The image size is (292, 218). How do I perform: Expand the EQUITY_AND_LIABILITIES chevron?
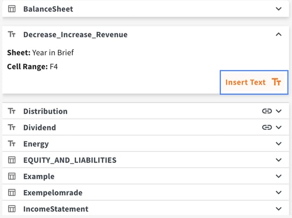click(279, 160)
